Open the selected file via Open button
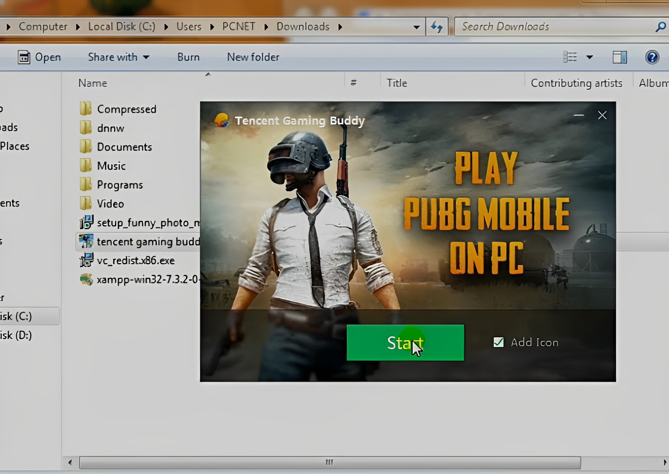This screenshot has width=669, height=474. pos(39,57)
